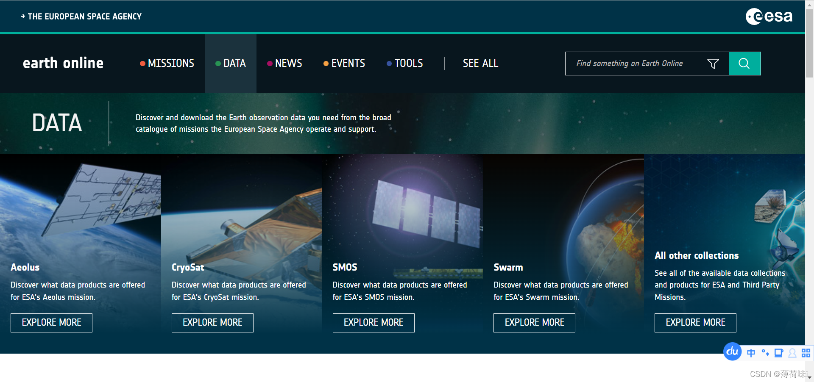Click the CryoSat card heading

[188, 267]
